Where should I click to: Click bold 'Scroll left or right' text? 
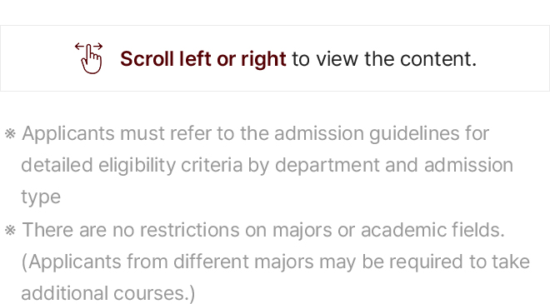click(x=203, y=58)
